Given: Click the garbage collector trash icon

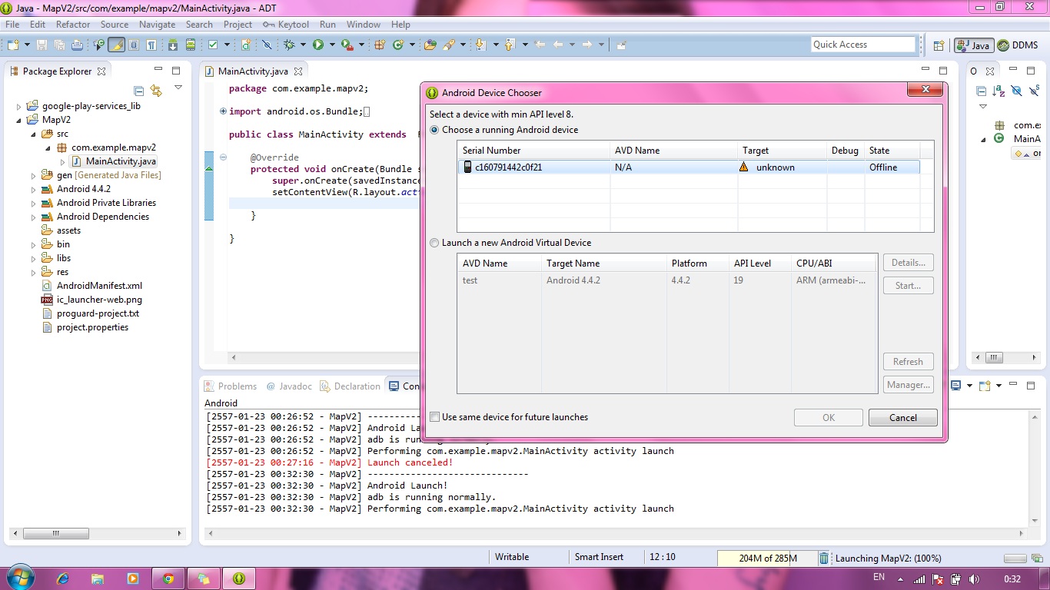Looking at the screenshot, I should pos(824,559).
